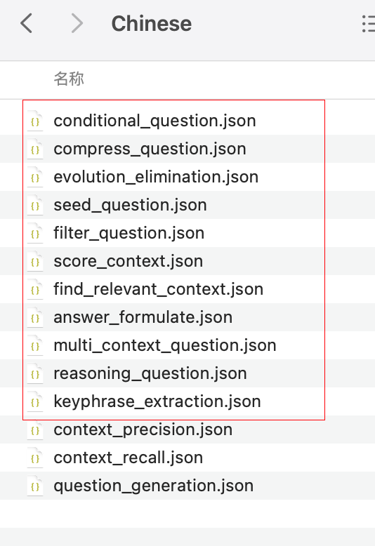Click the compress_question.json file icon
The width and height of the screenshot is (375, 546).
35,149
